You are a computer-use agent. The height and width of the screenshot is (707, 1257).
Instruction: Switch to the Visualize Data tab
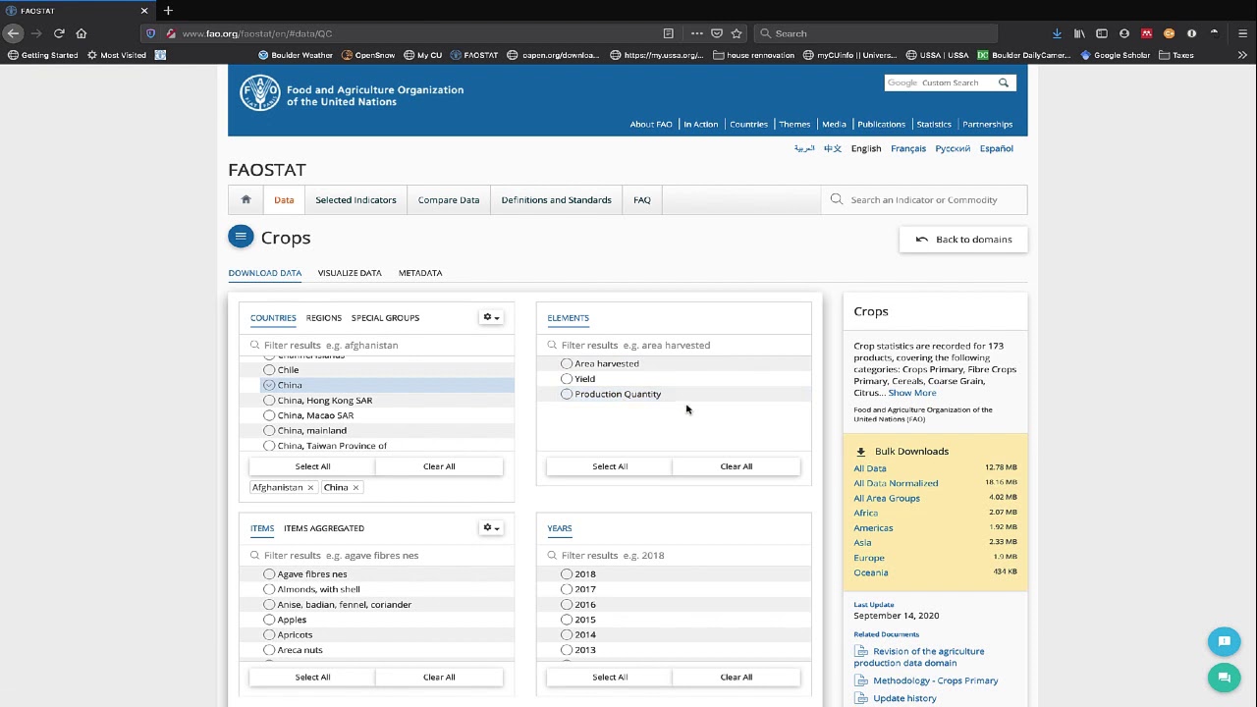point(350,273)
